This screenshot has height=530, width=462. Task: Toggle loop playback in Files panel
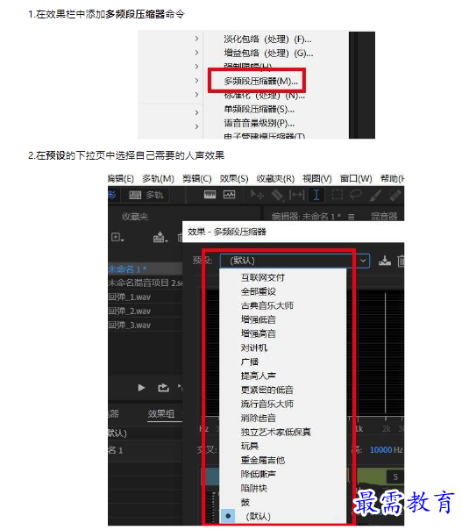[x=163, y=388]
